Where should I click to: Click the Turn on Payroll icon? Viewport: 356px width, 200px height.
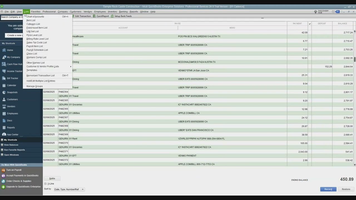[x=3, y=170]
